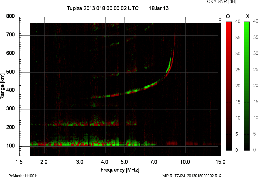
Task: Click the 10 label on O color scale
Action: [238, 118]
